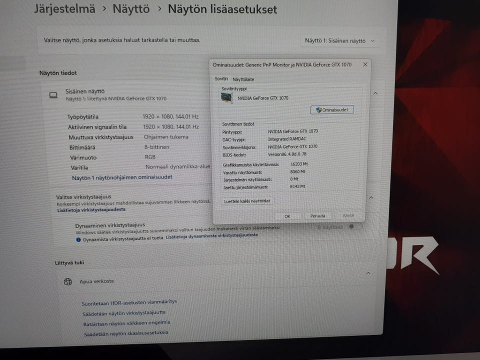Click Luettele kaikki näyttötilat button
Viewport: 480px width, 360px height.
247,201
